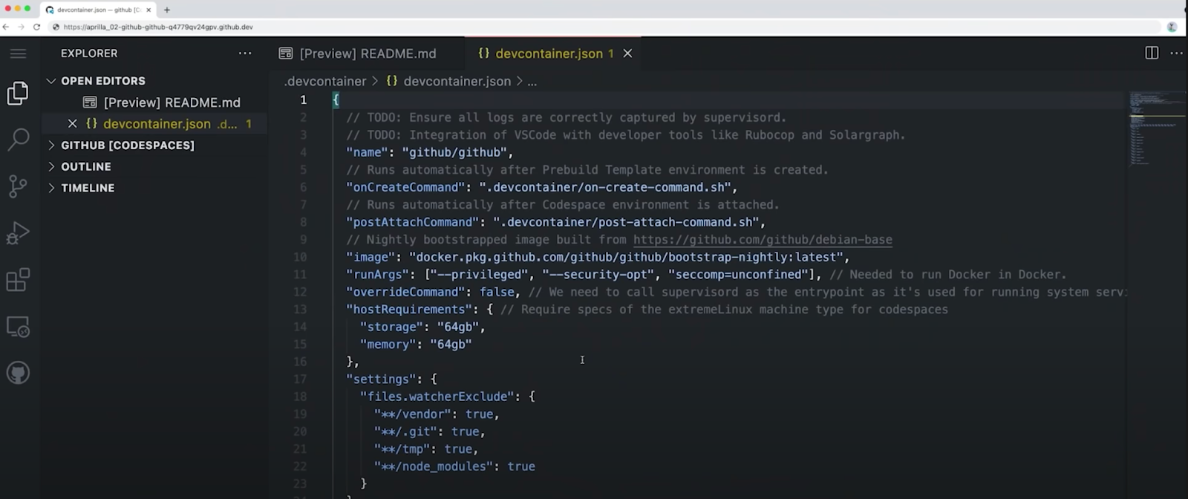Open Explorer more actions ellipsis

pyautogui.click(x=245, y=53)
